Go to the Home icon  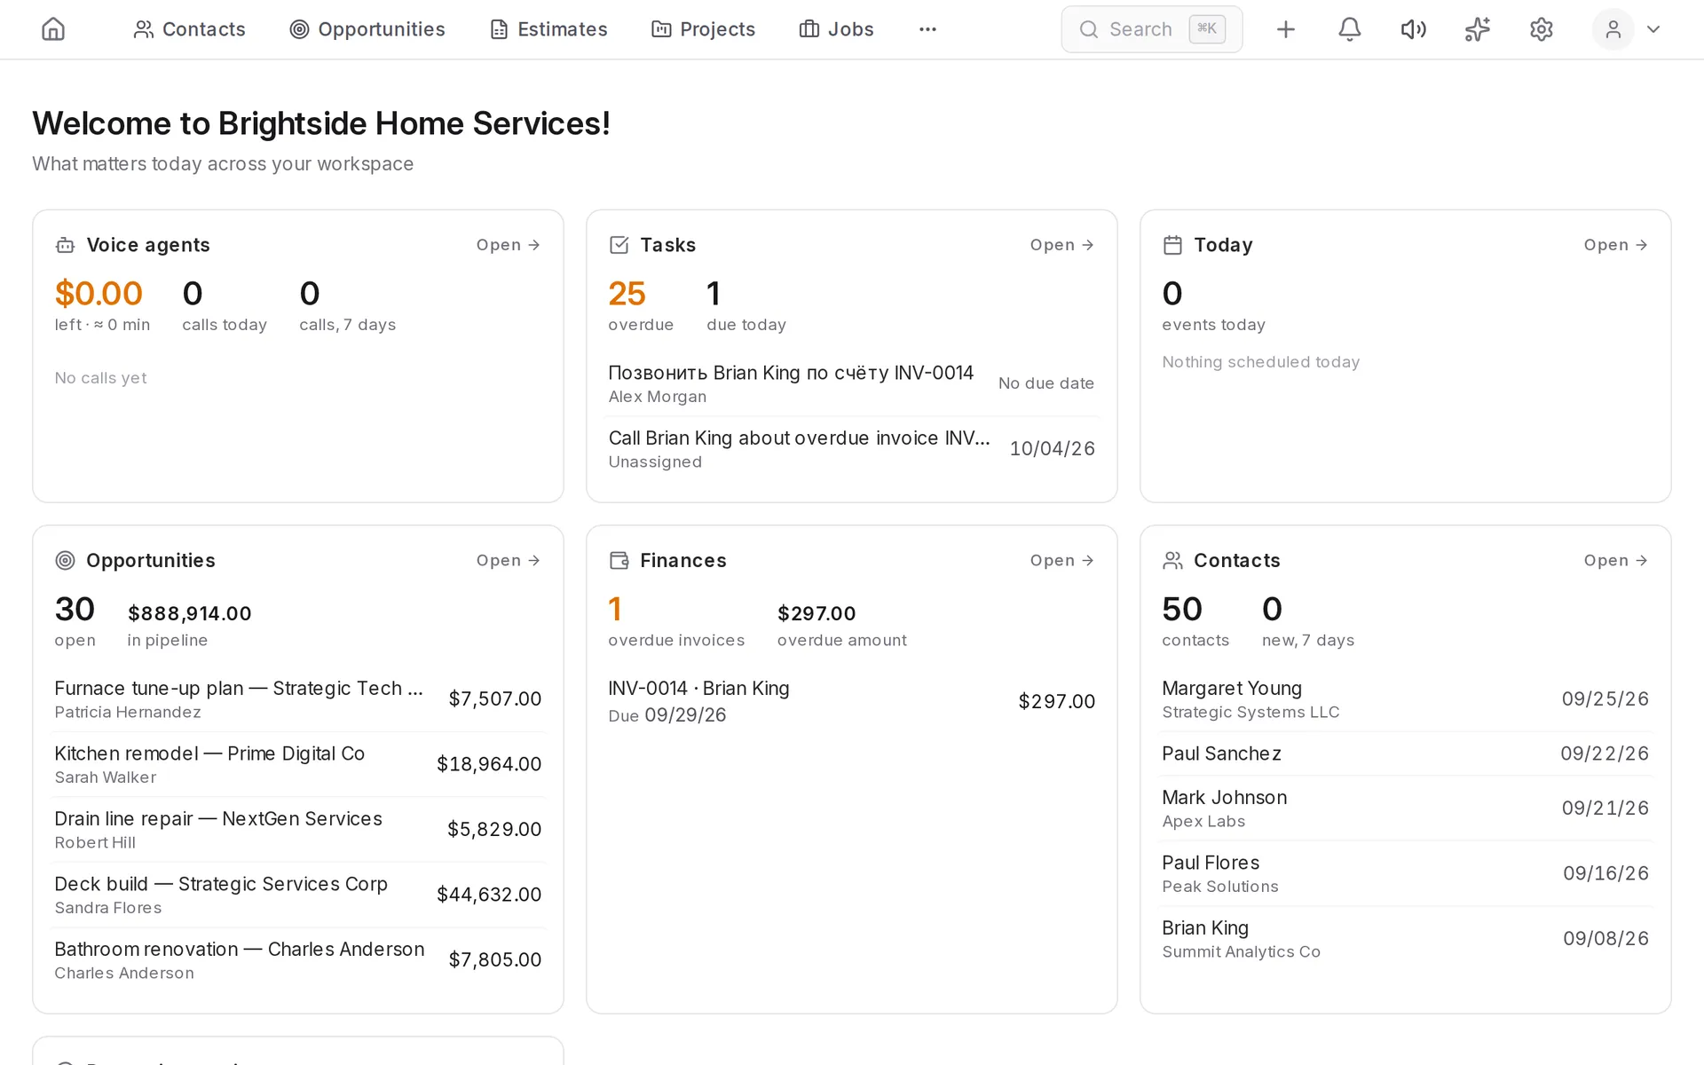point(53,29)
